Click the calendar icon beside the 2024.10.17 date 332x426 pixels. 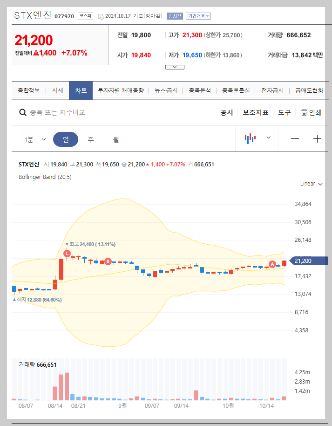[x=99, y=15]
